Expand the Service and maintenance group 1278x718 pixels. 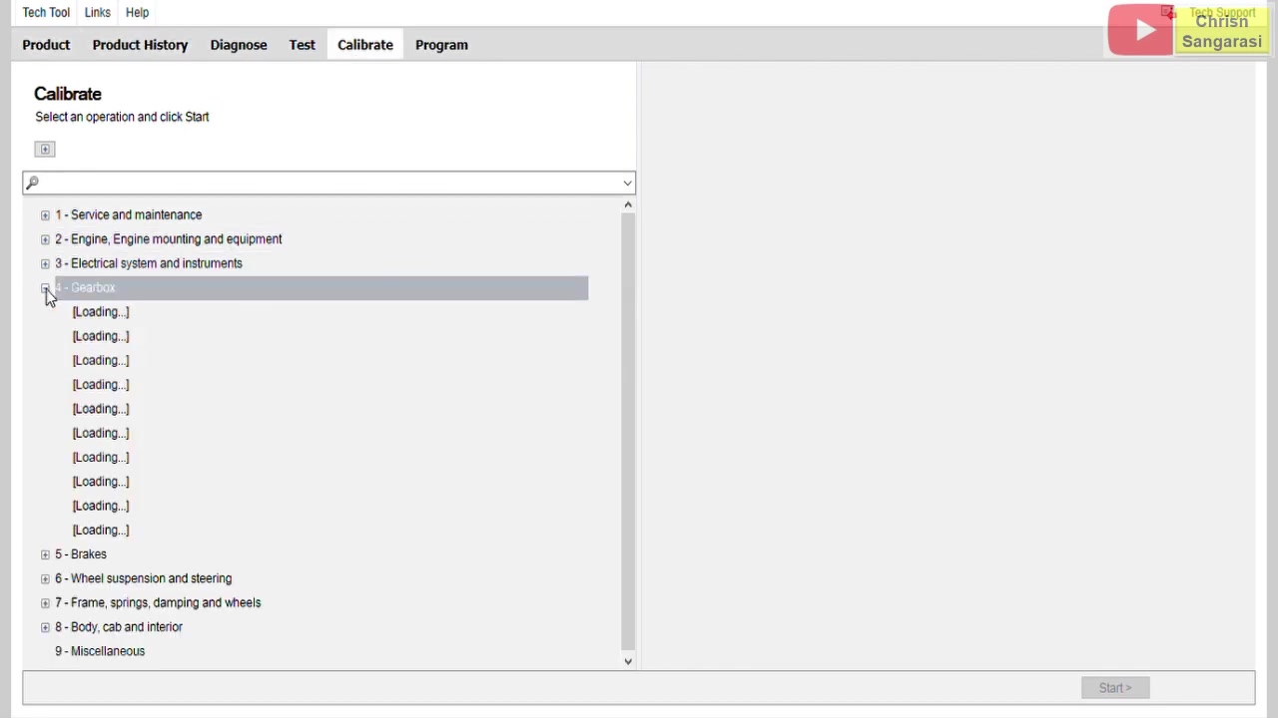pos(45,214)
